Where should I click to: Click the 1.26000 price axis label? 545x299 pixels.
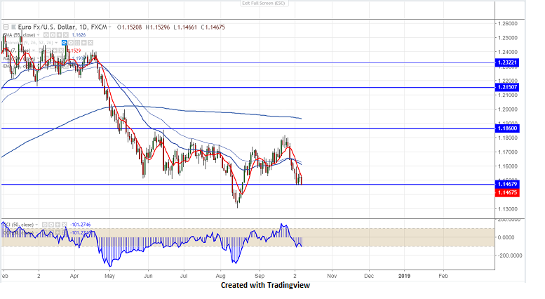pos(507,24)
